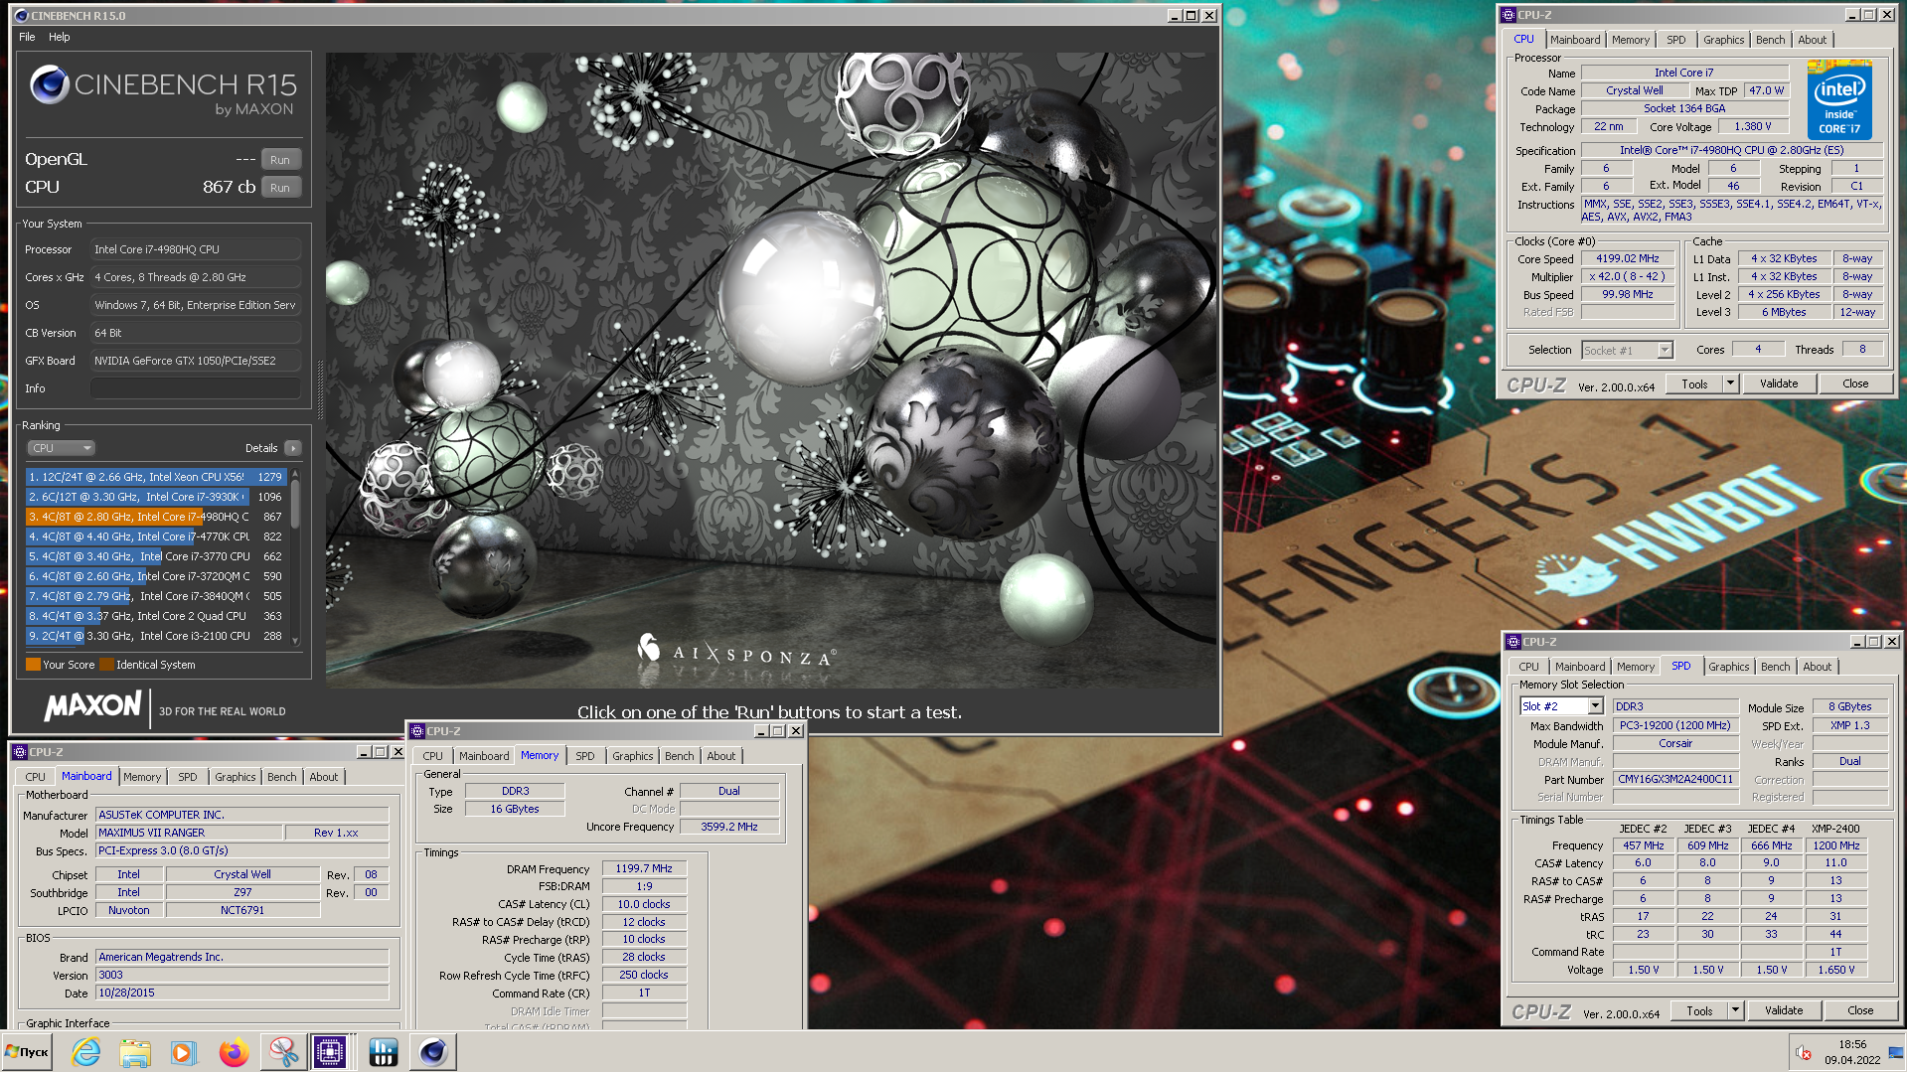Click the orange Your Score legend swatch
Screen dimensions: 1907x1072
pos(33,665)
